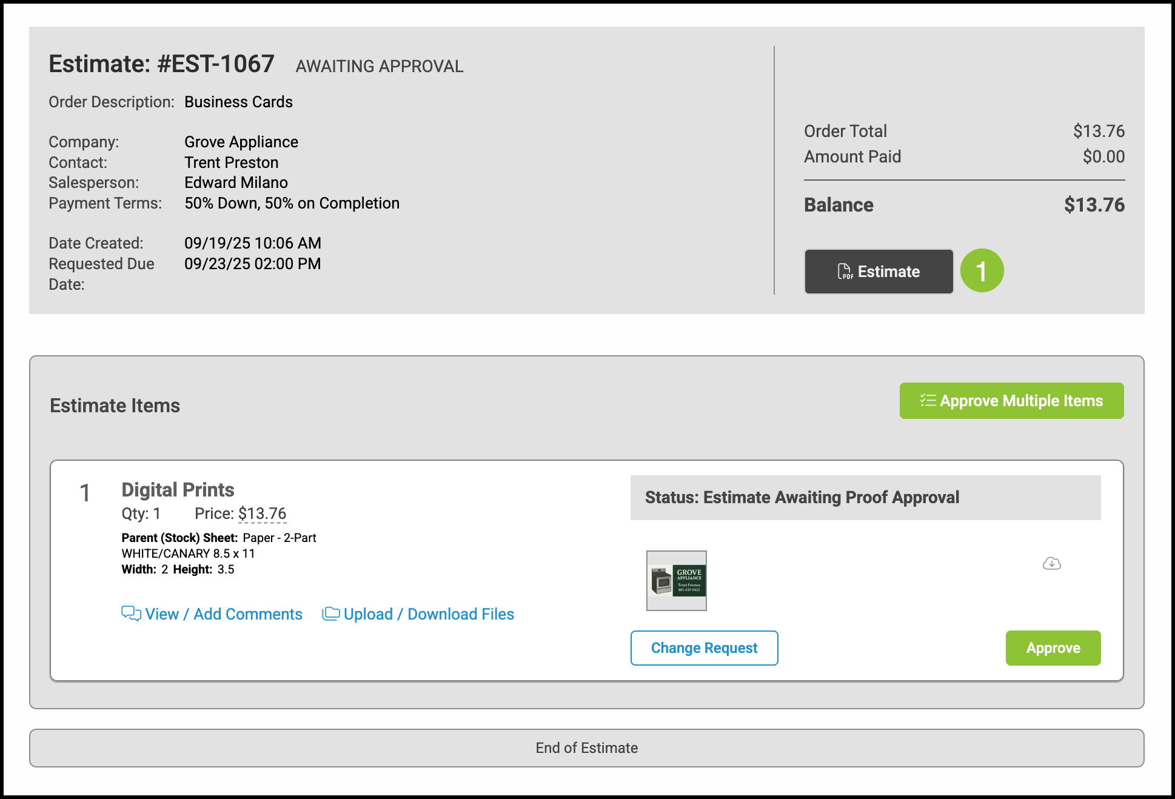Click the PDF file icon on the Estimate button
Viewport: 1175px width, 799px height.
pos(845,272)
